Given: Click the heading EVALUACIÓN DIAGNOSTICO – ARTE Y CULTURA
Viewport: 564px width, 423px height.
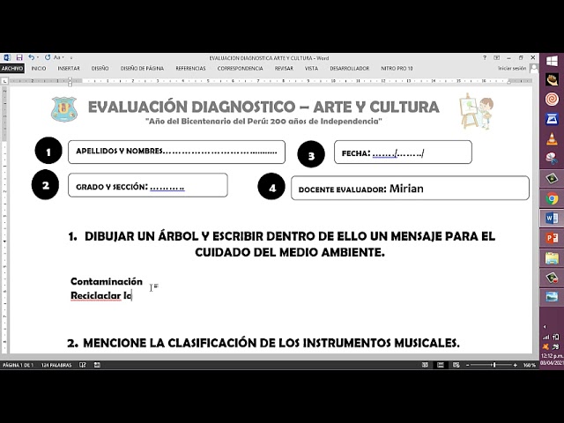Looking at the screenshot, I should click(x=263, y=107).
